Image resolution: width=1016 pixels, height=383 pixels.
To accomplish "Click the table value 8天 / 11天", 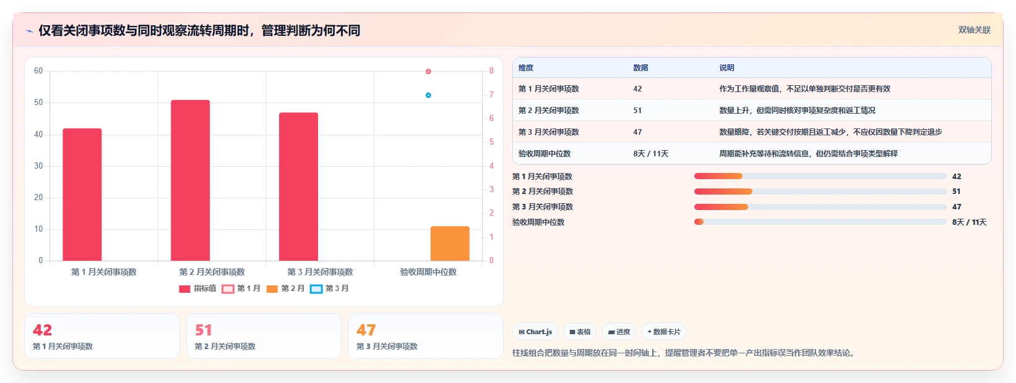I will click(651, 154).
